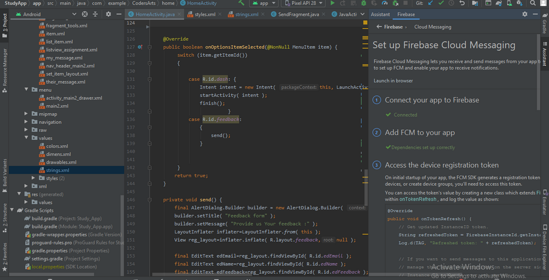Screen dimensions: 549x280
Task: Collapse the values folder in project tree
Action: click(27, 138)
